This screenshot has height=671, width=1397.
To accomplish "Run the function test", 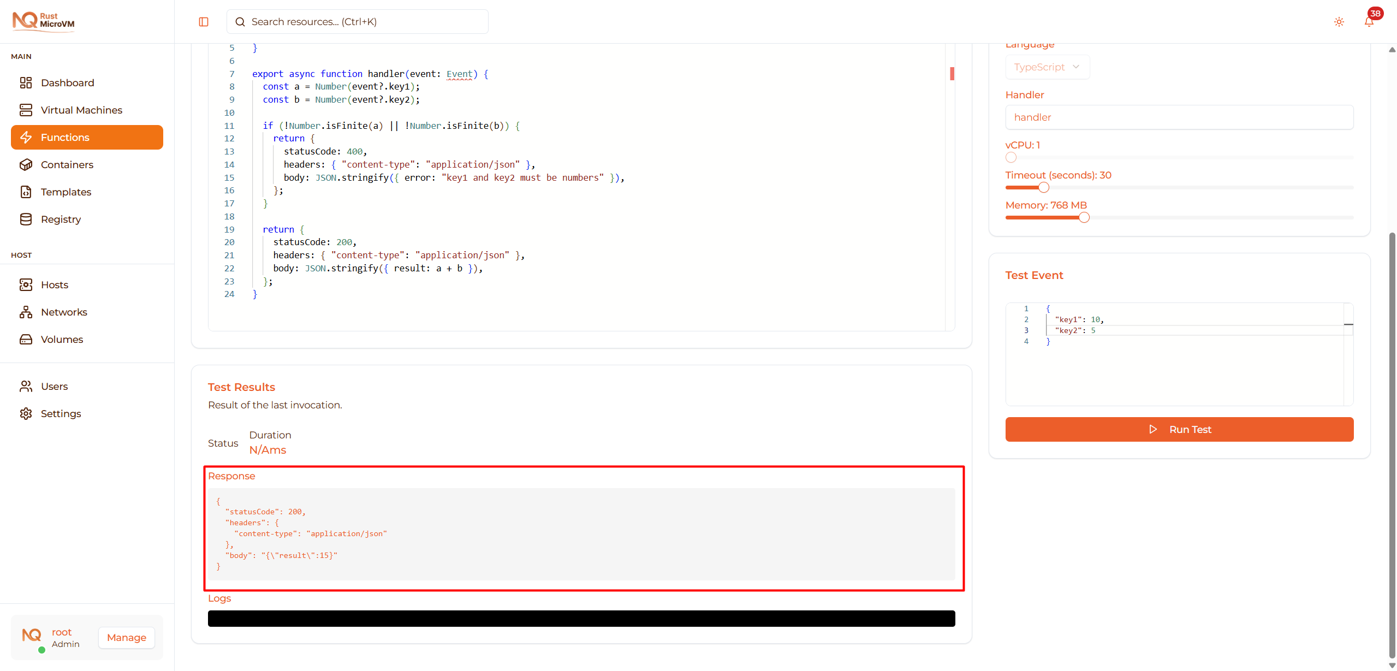I will point(1179,429).
